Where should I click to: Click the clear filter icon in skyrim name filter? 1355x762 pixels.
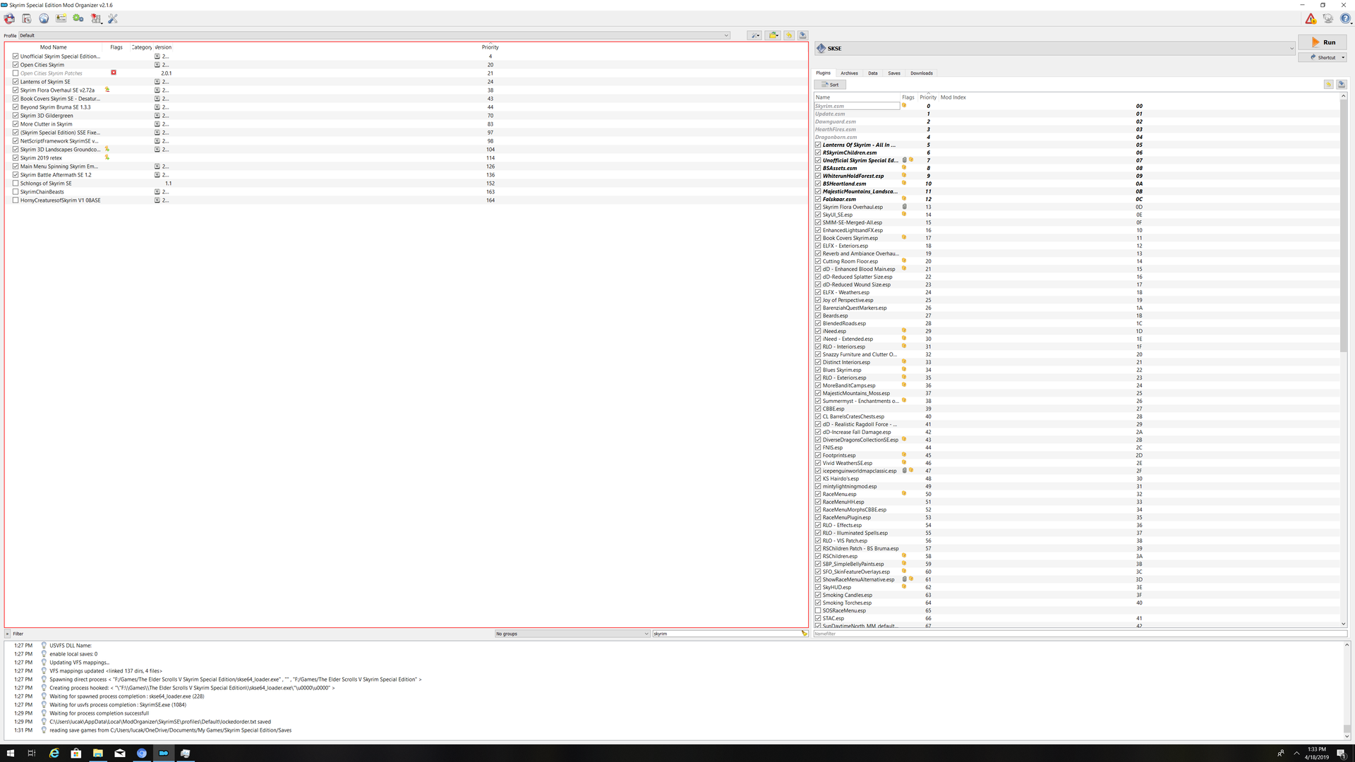pyautogui.click(x=804, y=634)
